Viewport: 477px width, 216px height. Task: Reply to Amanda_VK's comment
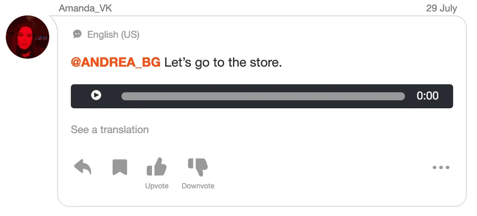[83, 167]
